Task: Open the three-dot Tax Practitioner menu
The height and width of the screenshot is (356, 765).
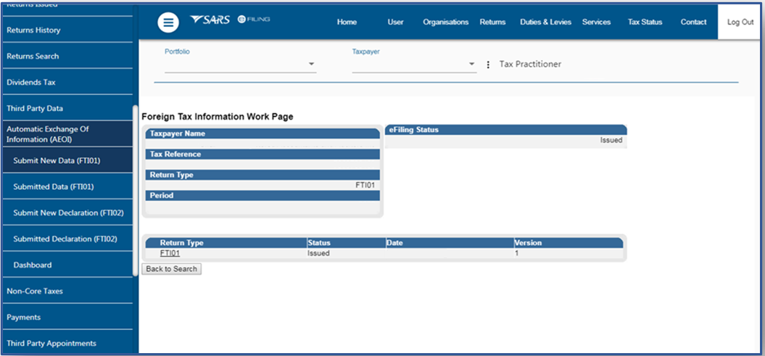Action: (488, 65)
